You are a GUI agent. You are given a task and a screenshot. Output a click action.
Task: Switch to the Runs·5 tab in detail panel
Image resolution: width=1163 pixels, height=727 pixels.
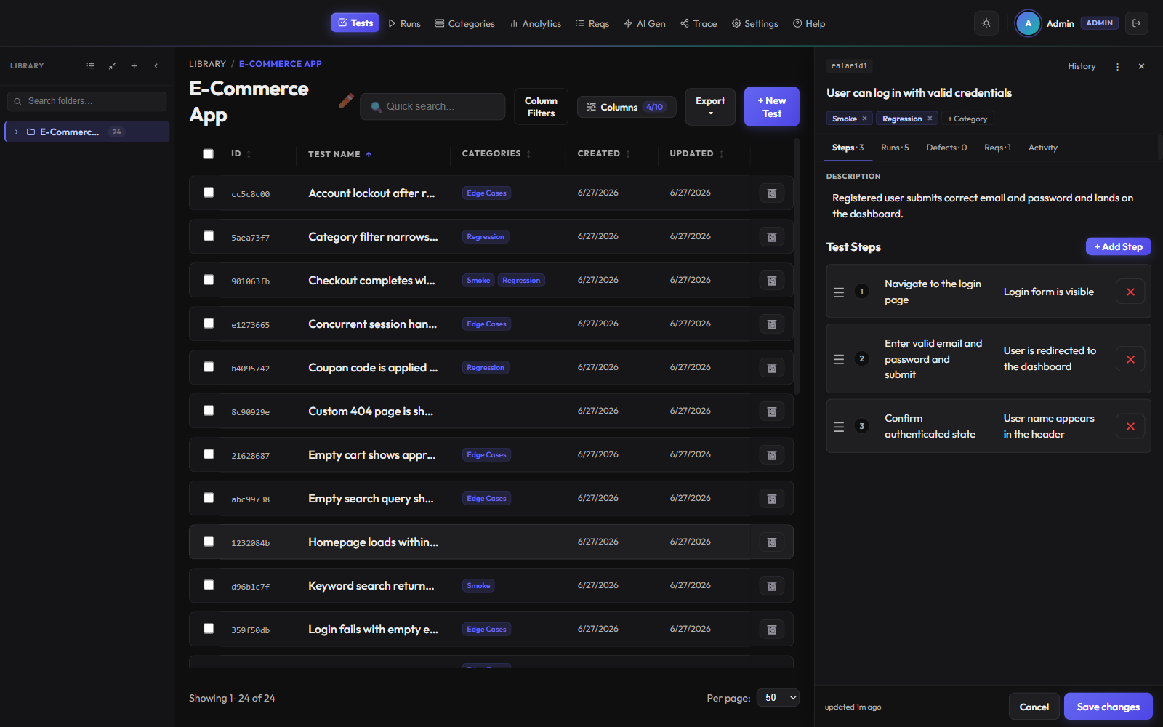(895, 148)
